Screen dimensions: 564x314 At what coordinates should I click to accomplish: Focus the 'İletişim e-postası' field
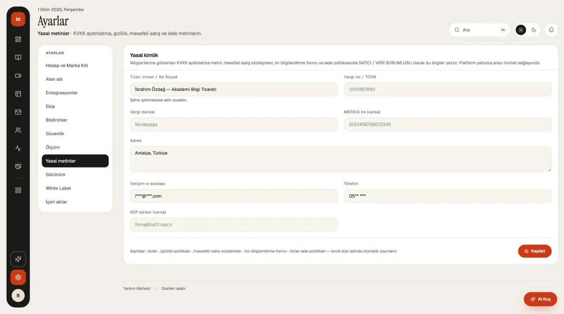[x=234, y=196]
